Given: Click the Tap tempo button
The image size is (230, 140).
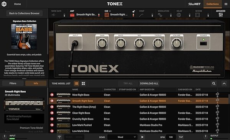Looking at the screenshot, I should tap(181, 137).
